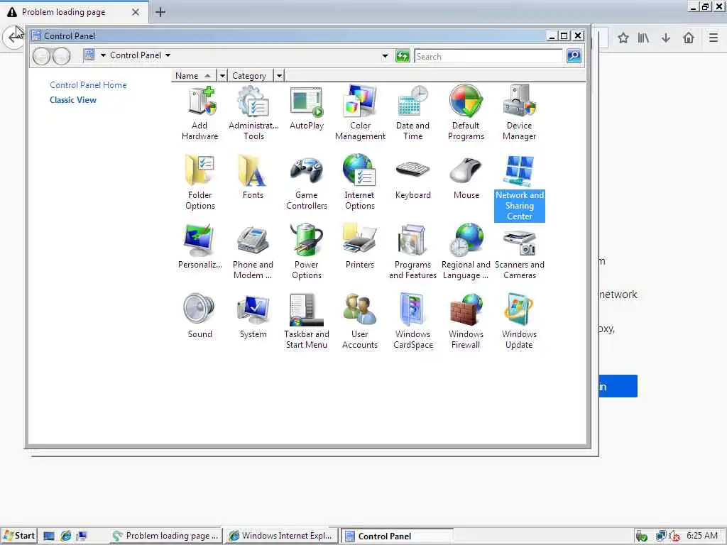The image size is (727, 545).
Task: Select Problem loading page browser tab
Action: 74,12
